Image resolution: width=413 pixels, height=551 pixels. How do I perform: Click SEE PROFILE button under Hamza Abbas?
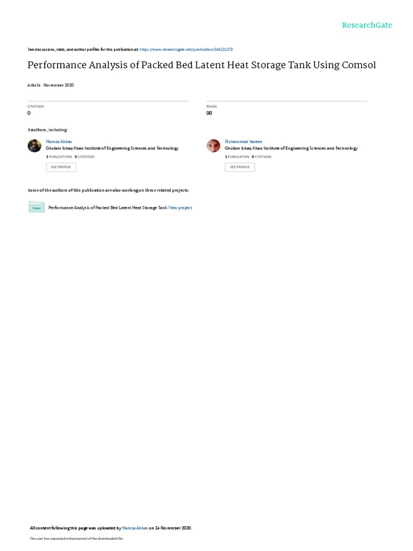pyautogui.click(x=61, y=167)
